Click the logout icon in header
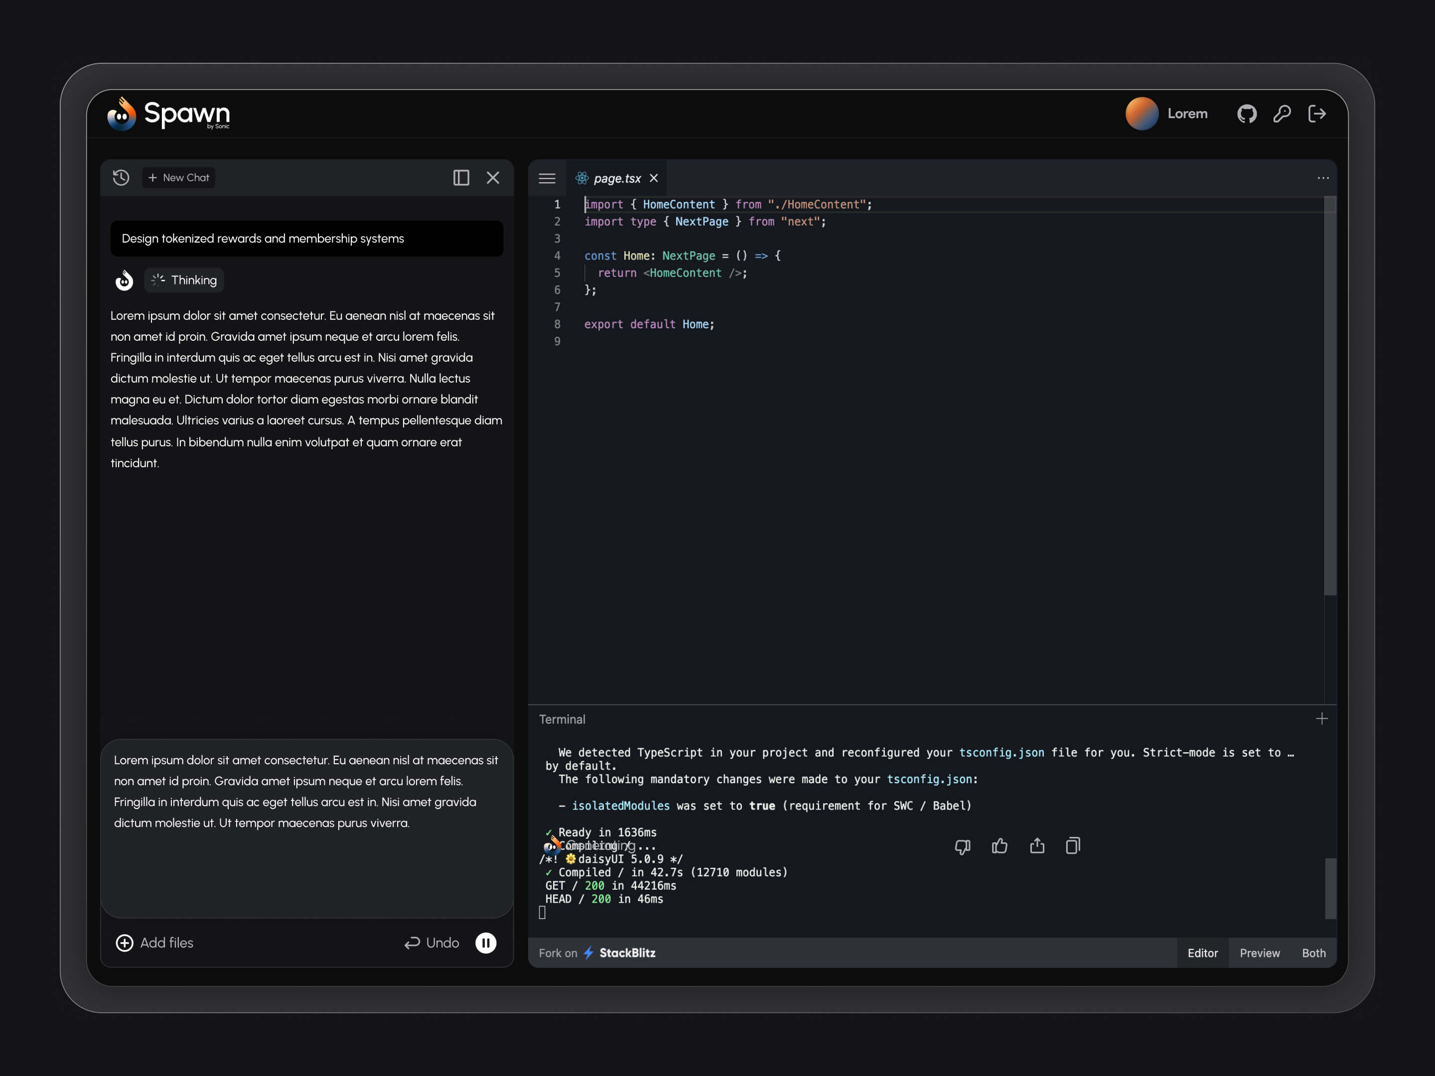This screenshot has width=1435, height=1076. pos(1317,114)
